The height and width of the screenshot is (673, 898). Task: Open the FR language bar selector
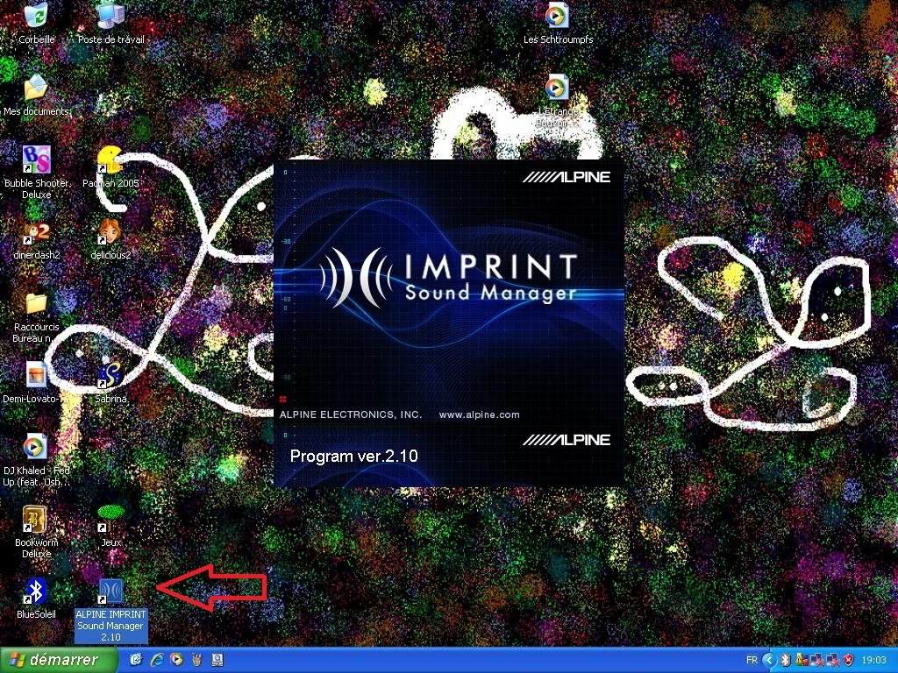coord(752,660)
